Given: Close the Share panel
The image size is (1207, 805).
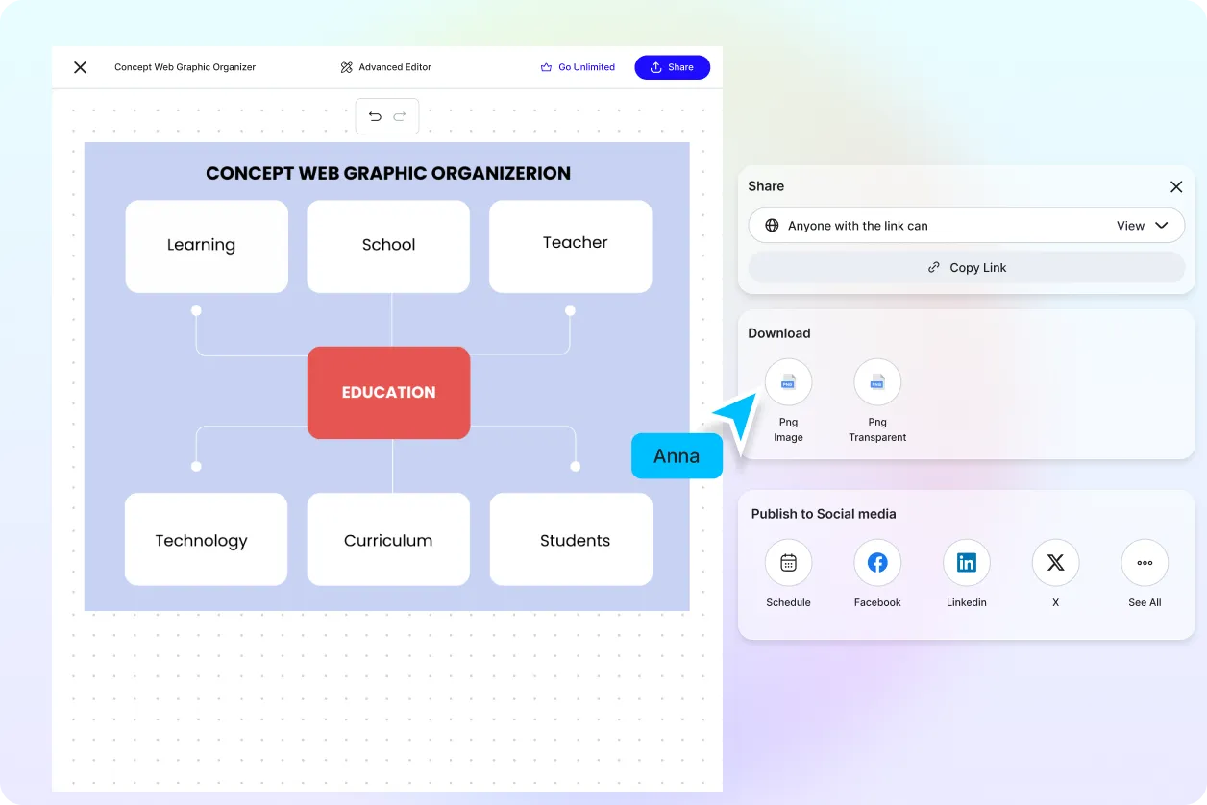Looking at the screenshot, I should tap(1176, 186).
